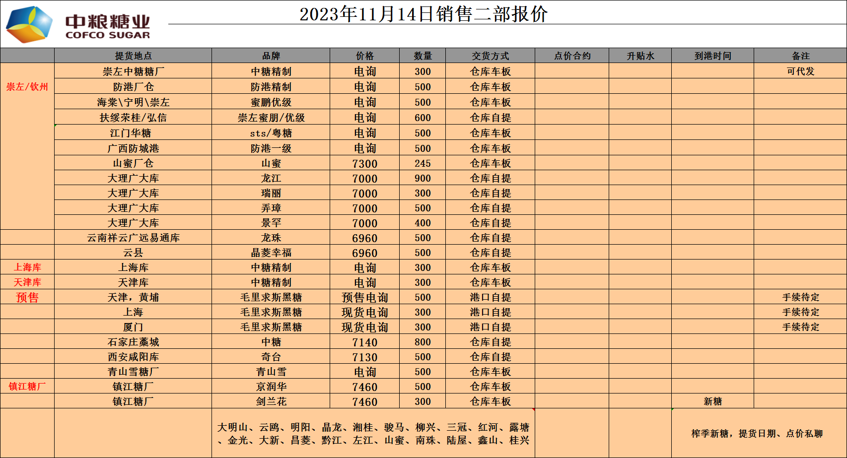Click the 价格 column header

[364, 56]
